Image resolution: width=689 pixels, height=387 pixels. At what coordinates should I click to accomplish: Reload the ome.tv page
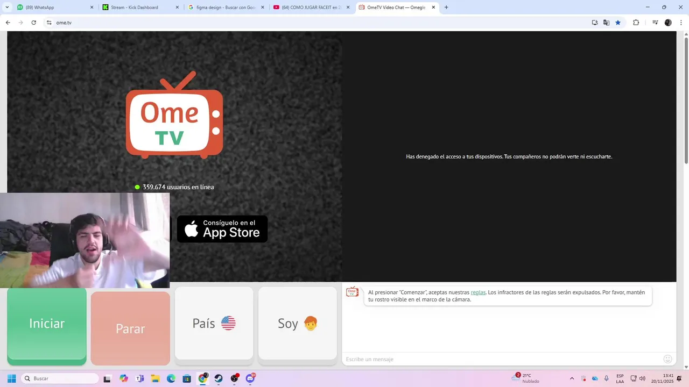pyautogui.click(x=33, y=23)
